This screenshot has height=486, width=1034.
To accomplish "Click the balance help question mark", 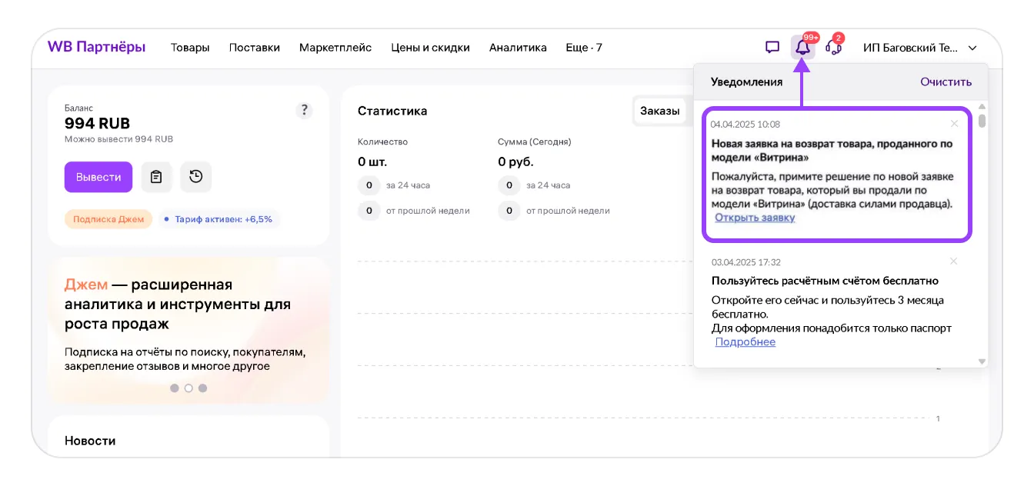I will (304, 110).
